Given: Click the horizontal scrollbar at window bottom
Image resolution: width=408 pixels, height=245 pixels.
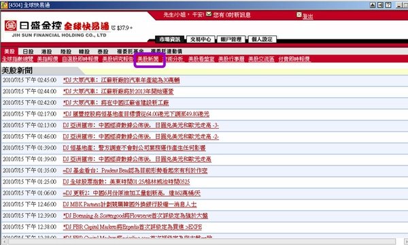Looking at the screenshot, I should coord(202,242).
